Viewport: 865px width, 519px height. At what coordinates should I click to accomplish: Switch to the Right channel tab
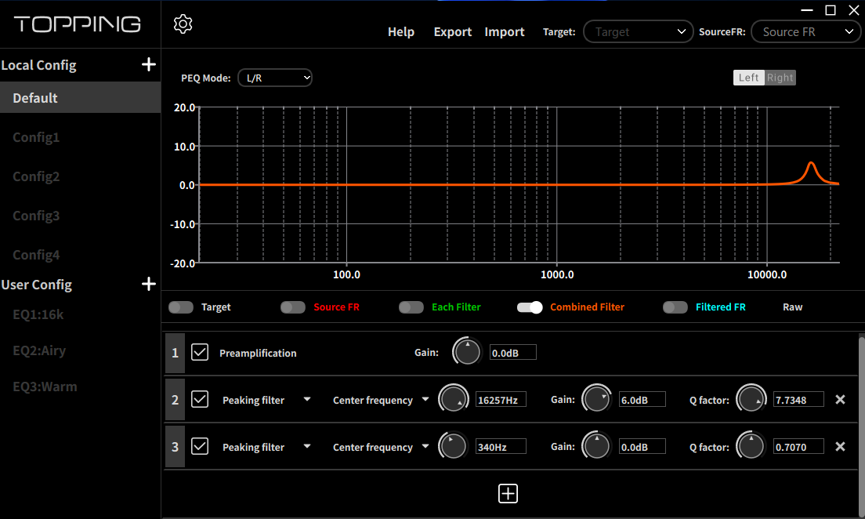[x=780, y=78]
